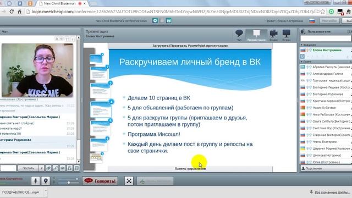
Task: Open the Видео camera tab
Action: (x=273, y=35)
